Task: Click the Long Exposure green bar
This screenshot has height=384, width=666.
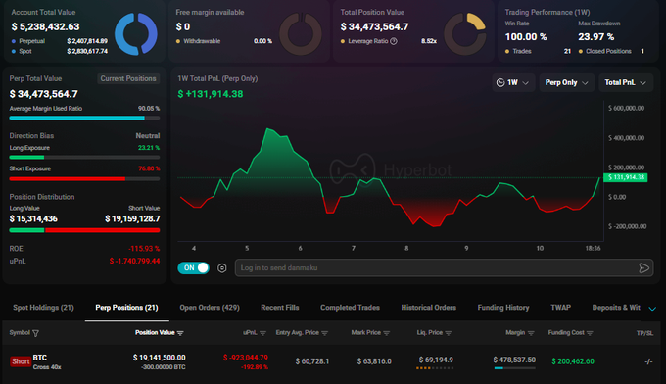Action: pyautogui.click(x=26, y=157)
